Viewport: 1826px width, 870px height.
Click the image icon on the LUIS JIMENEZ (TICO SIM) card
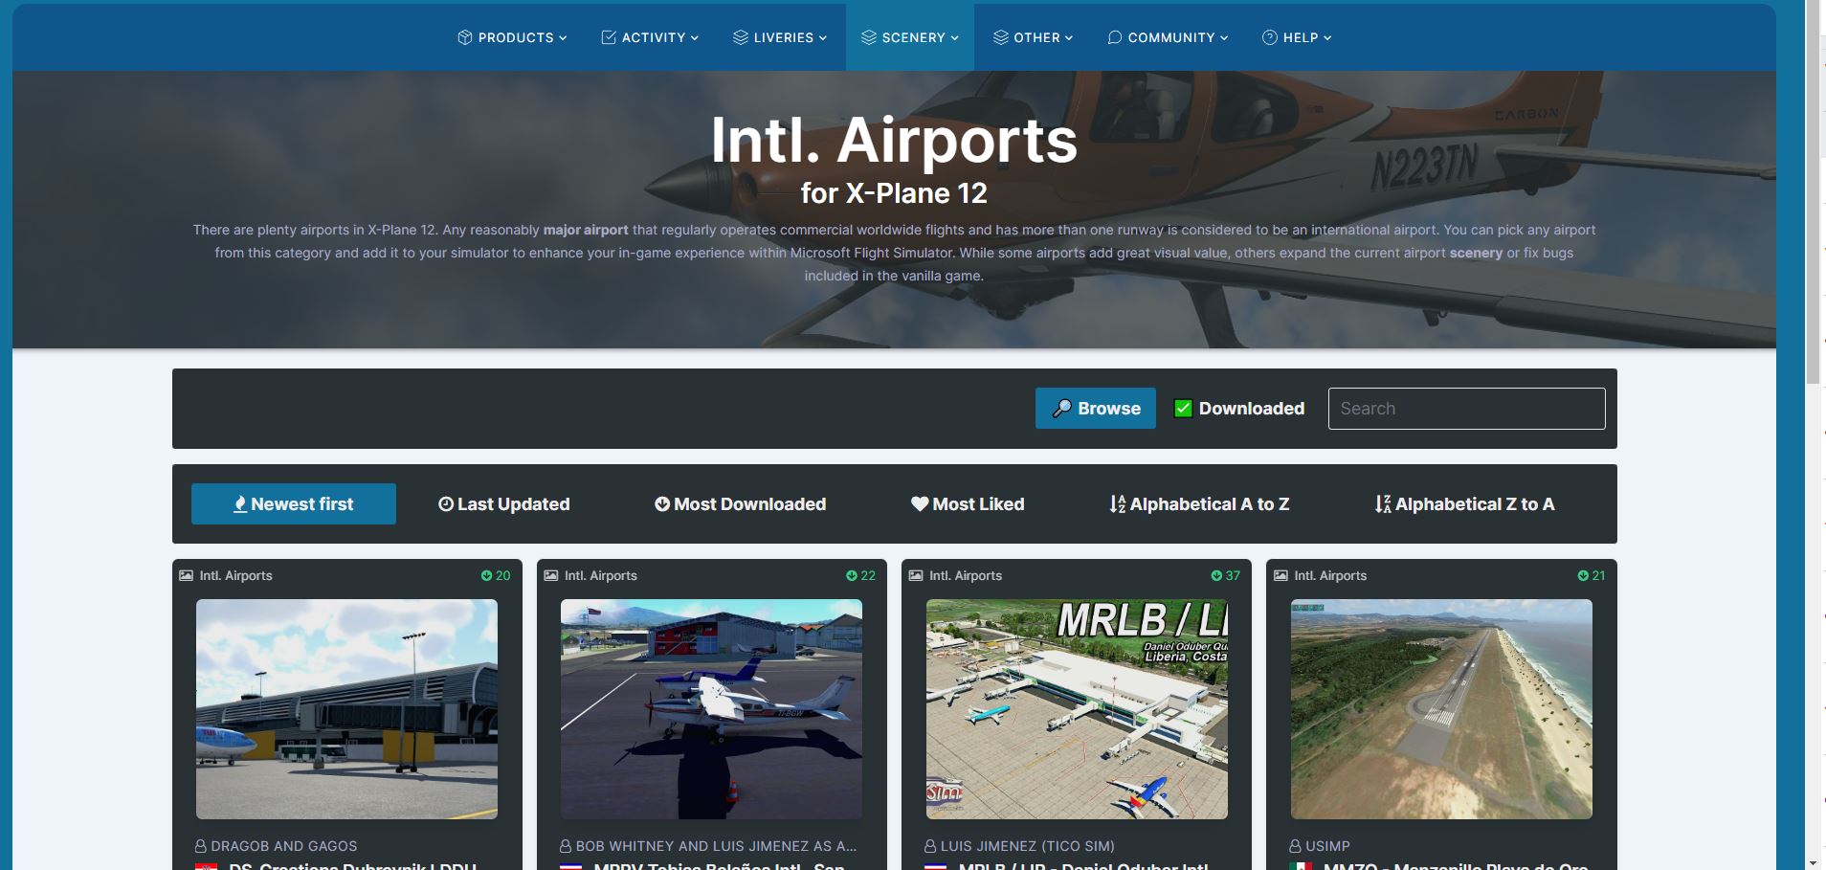tap(916, 575)
